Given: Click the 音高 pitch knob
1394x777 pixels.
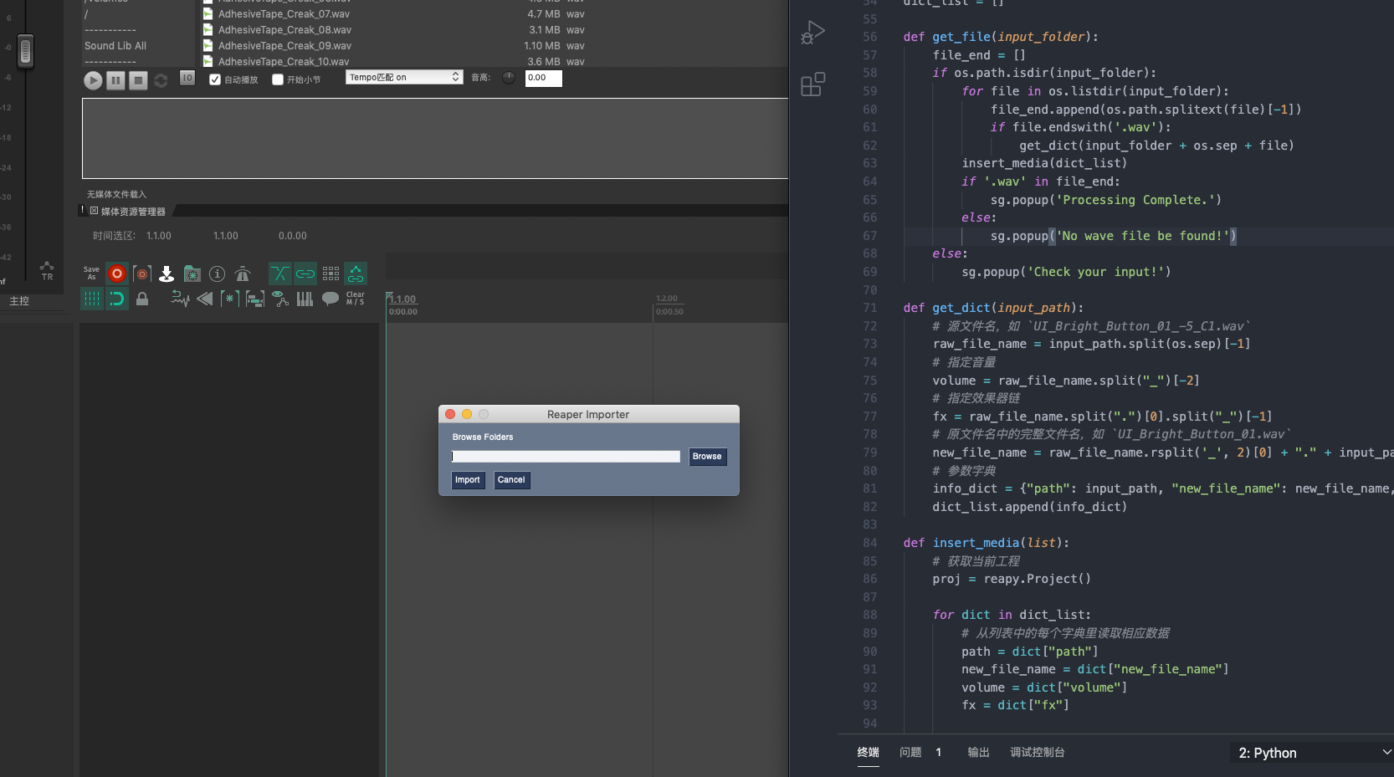Looking at the screenshot, I should click(508, 78).
